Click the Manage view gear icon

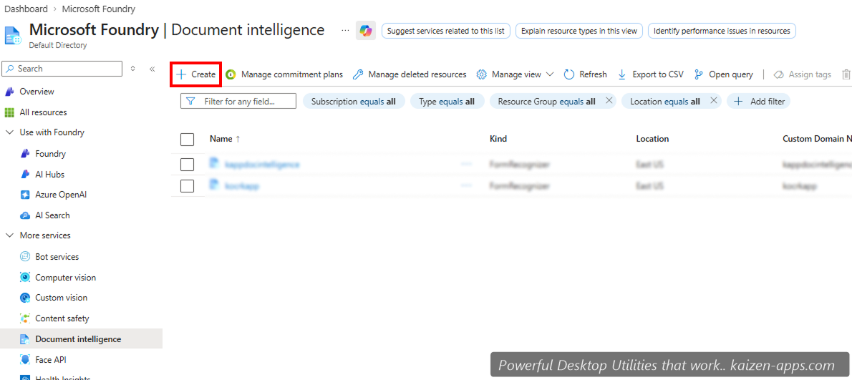[481, 74]
